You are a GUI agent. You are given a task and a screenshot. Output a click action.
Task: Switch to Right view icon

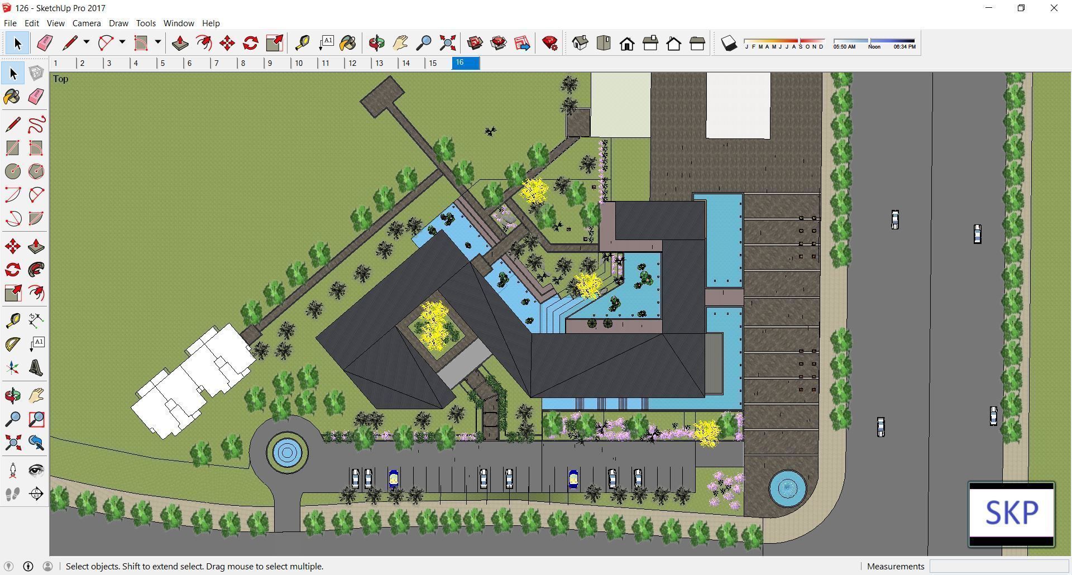click(650, 43)
